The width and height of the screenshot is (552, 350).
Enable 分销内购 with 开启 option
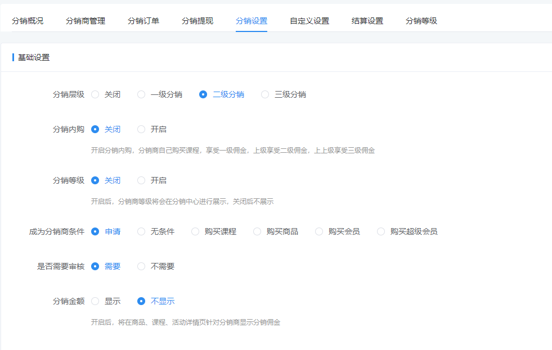pyautogui.click(x=152, y=129)
